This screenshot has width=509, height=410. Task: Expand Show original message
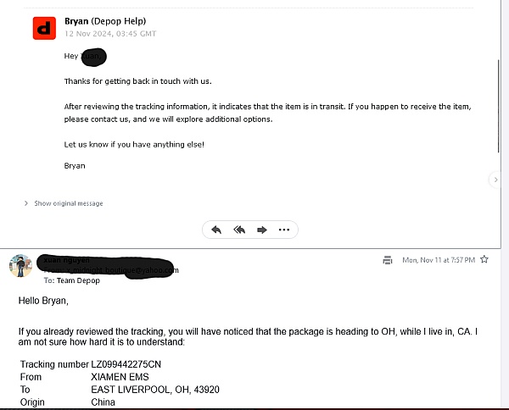click(69, 203)
